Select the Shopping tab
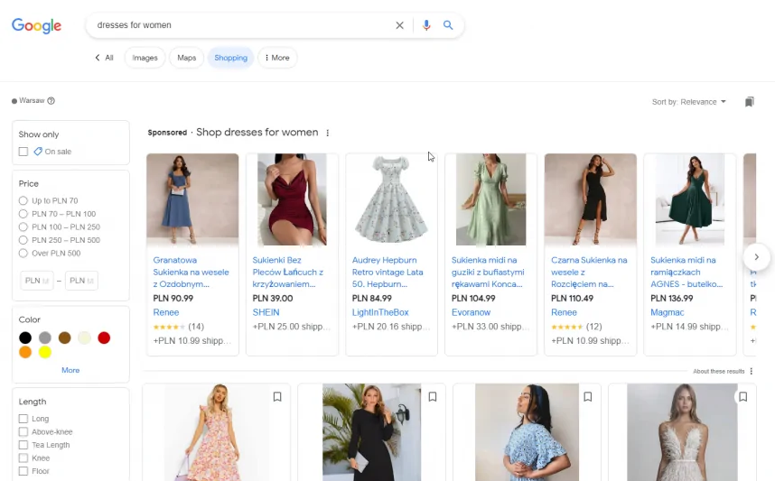This screenshot has width=775, height=481. (231, 58)
